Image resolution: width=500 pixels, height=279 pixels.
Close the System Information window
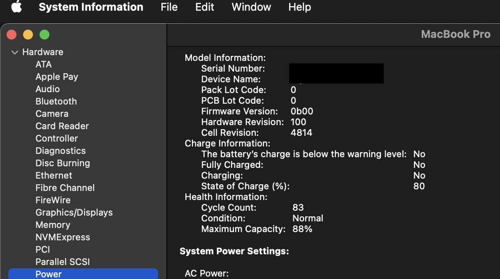[12, 35]
